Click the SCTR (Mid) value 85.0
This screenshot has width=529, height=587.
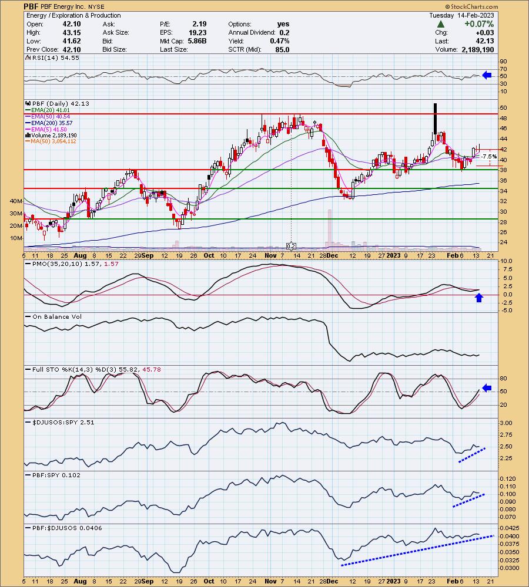282,49
